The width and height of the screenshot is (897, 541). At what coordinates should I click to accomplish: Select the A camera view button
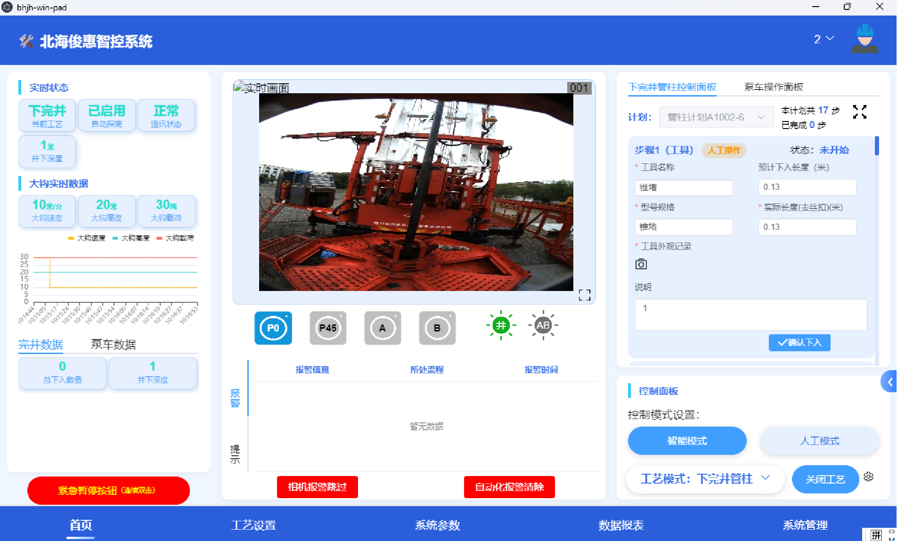click(383, 328)
